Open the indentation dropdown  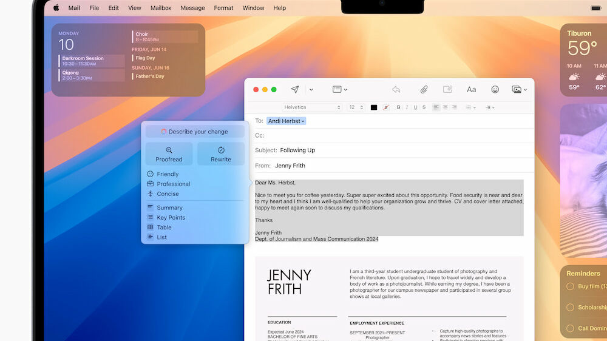(x=490, y=107)
